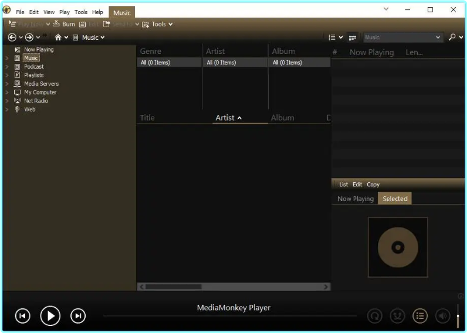
Task: Go back using the left arrow button
Action: pos(12,38)
